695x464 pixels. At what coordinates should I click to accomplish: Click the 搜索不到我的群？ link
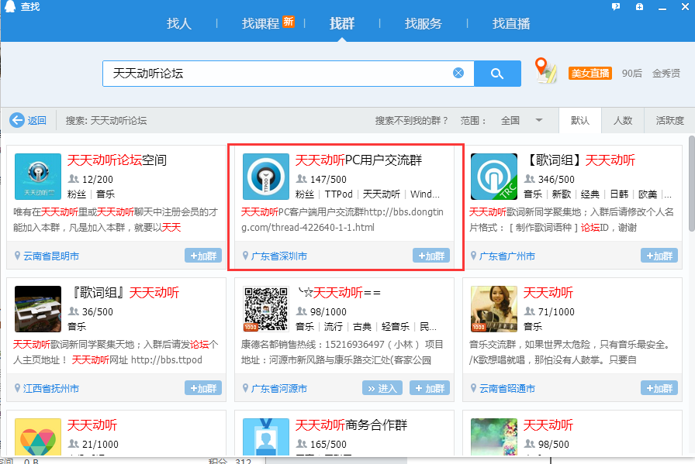tap(411, 120)
